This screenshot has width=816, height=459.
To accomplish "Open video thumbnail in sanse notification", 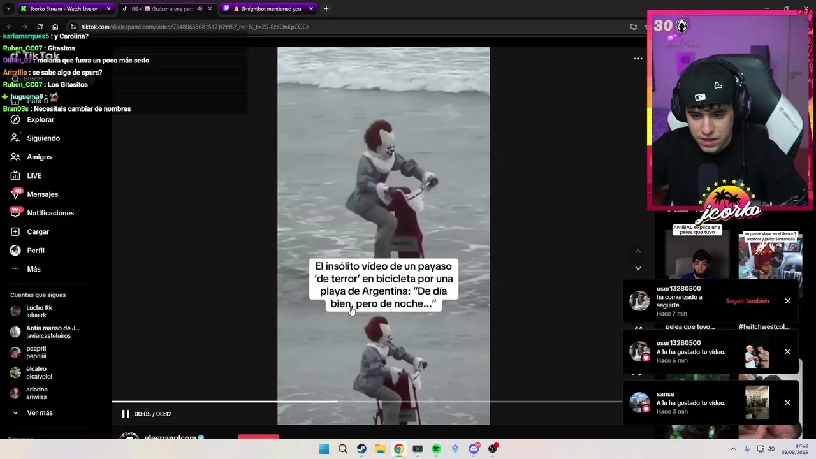I will [757, 403].
